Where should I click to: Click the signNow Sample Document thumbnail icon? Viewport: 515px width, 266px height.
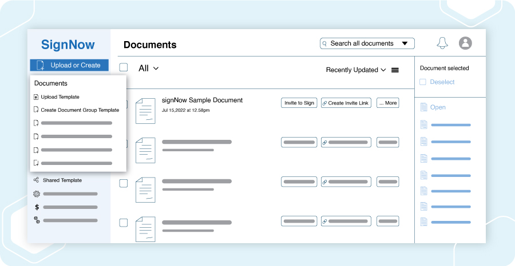(x=145, y=111)
